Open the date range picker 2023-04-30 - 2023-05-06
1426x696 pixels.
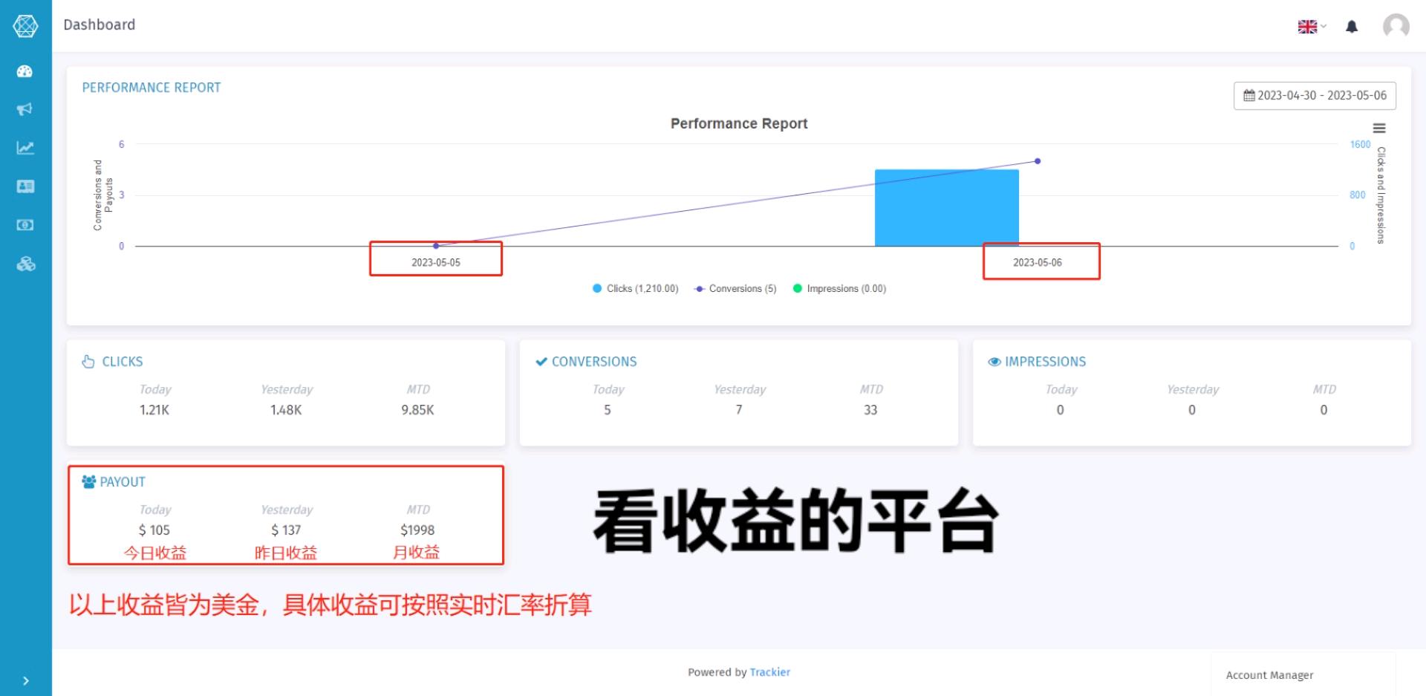tap(1315, 96)
